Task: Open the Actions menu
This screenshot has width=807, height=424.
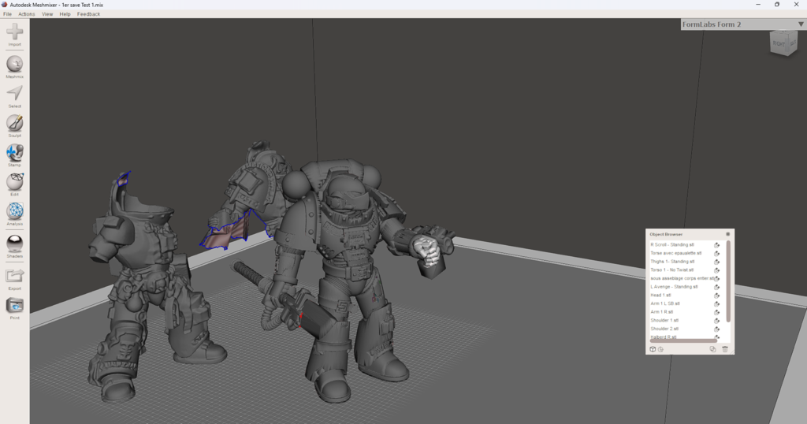Action: (x=27, y=14)
